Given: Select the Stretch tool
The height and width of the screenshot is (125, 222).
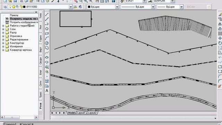Looking at the screenshot, I should click(220, 52).
